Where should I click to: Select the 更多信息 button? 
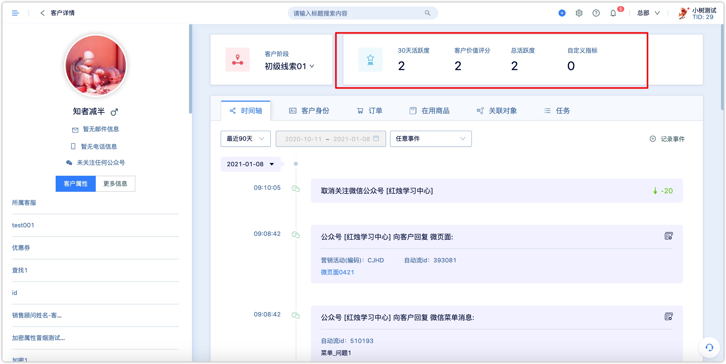115,184
